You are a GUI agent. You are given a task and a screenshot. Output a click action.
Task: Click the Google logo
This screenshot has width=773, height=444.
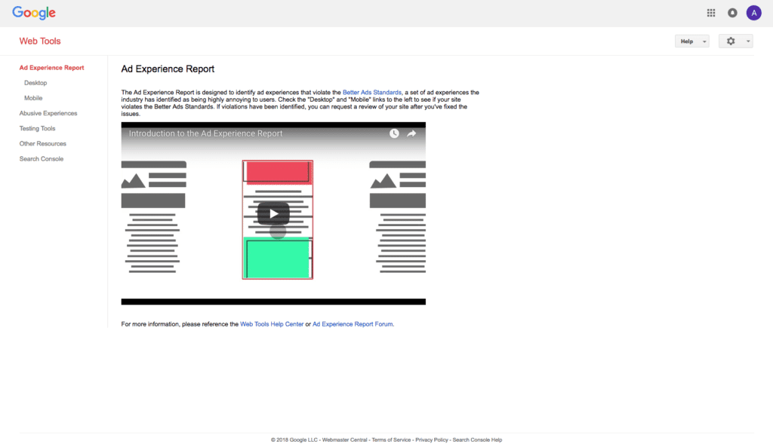tap(34, 13)
